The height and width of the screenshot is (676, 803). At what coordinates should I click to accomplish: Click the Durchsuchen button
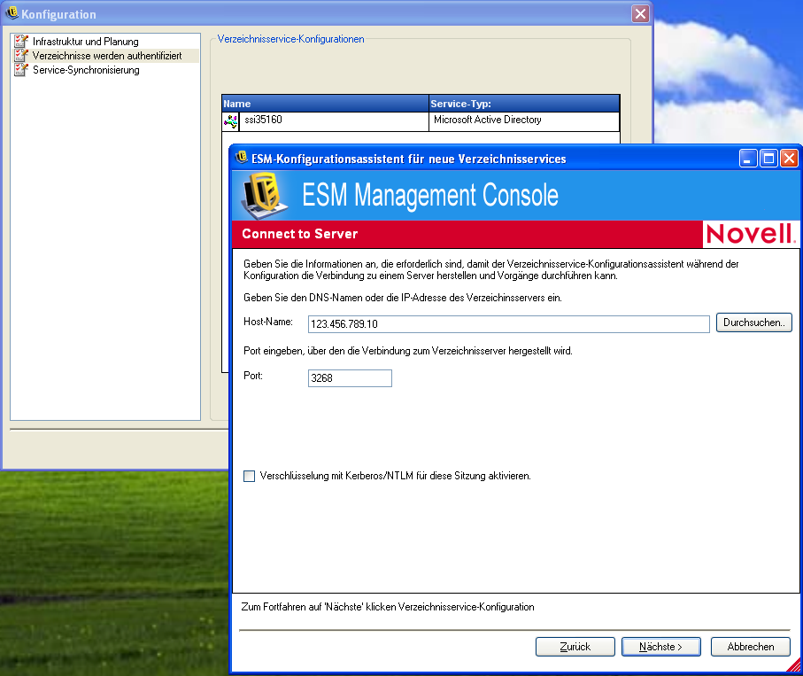point(753,322)
